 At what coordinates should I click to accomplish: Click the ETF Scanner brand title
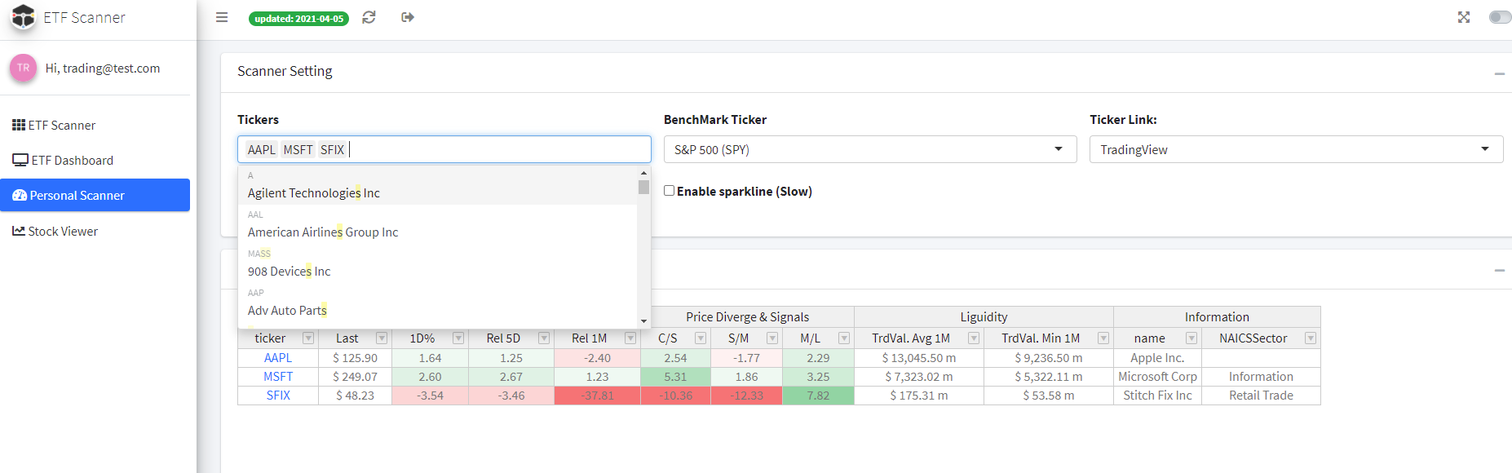pos(85,17)
